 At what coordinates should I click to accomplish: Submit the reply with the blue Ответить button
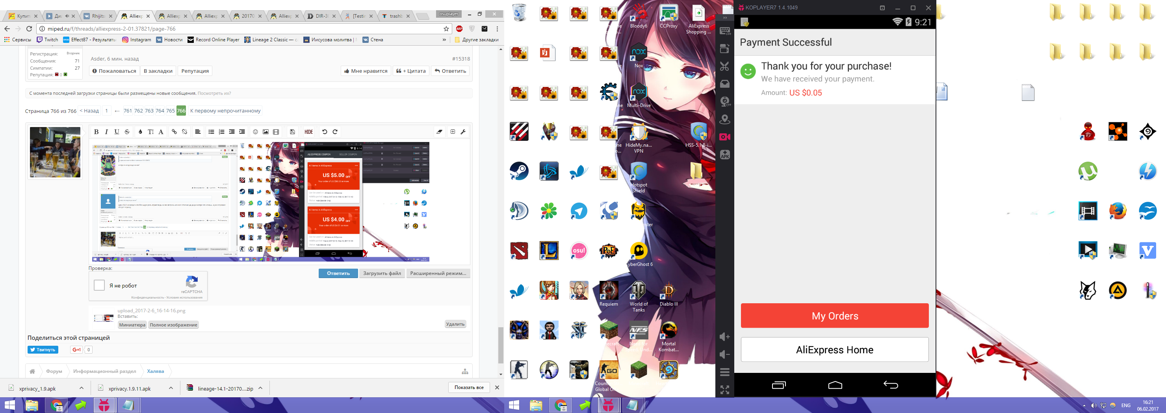[338, 273]
